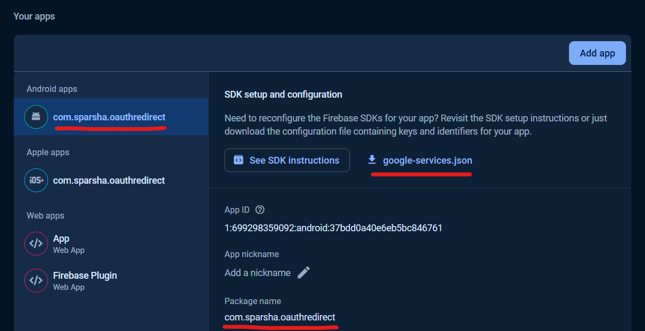The width and height of the screenshot is (645, 331).
Task: Open the Firebase Plugin web app entry
Action: point(85,276)
